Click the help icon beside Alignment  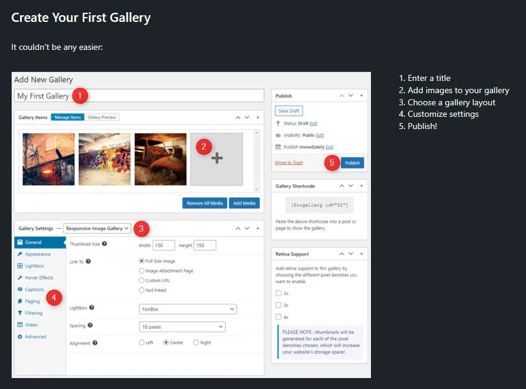[x=95, y=343]
